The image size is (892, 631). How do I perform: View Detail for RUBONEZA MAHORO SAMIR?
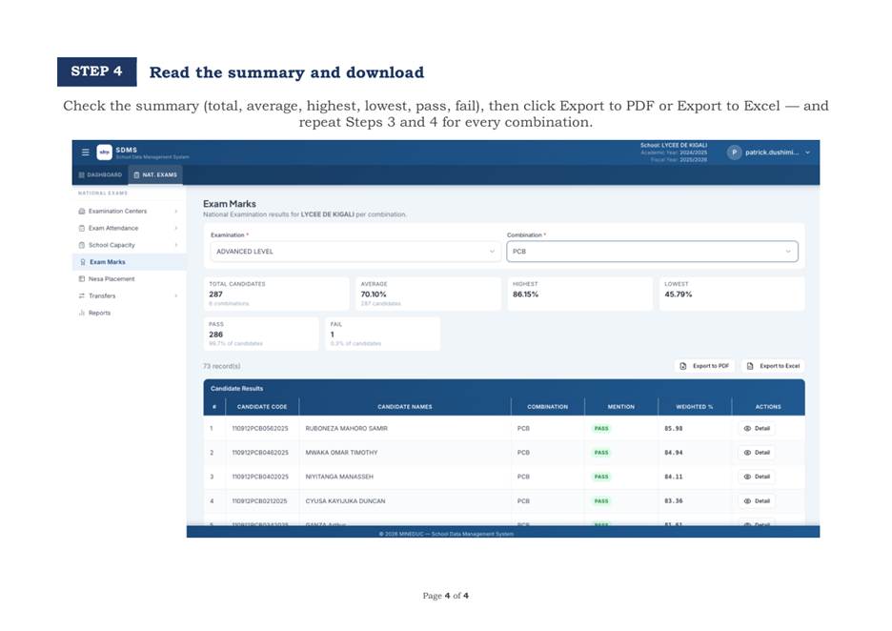(x=757, y=428)
